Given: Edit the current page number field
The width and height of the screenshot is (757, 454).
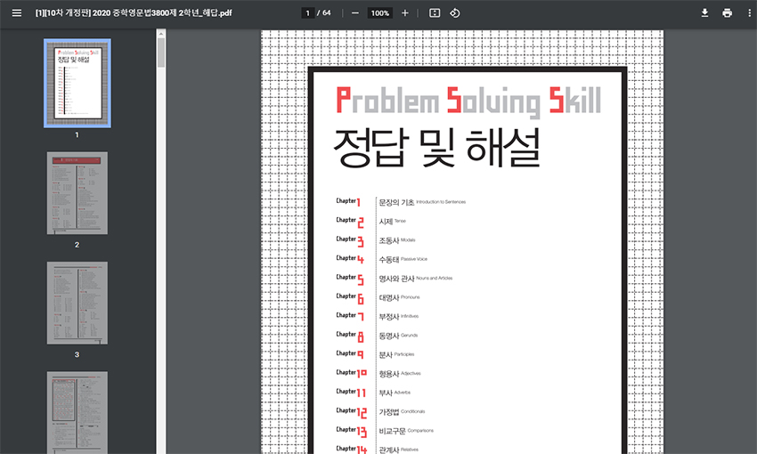Looking at the screenshot, I should (x=307, y=13).
